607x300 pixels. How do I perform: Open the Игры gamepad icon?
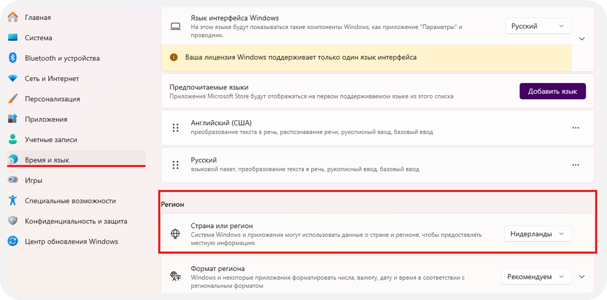pyautogui.click(x=13, y=180)
